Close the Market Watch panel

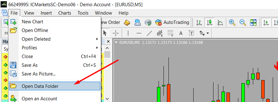pos(108,41)
